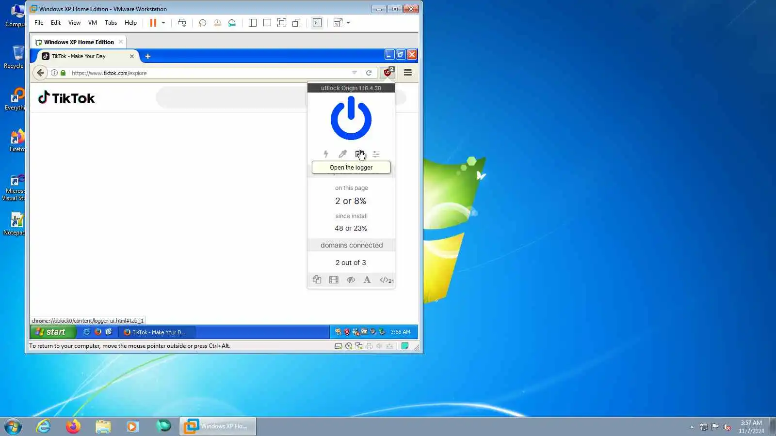Click the XP taskbar TikTok window button

[x=157, y=332]
